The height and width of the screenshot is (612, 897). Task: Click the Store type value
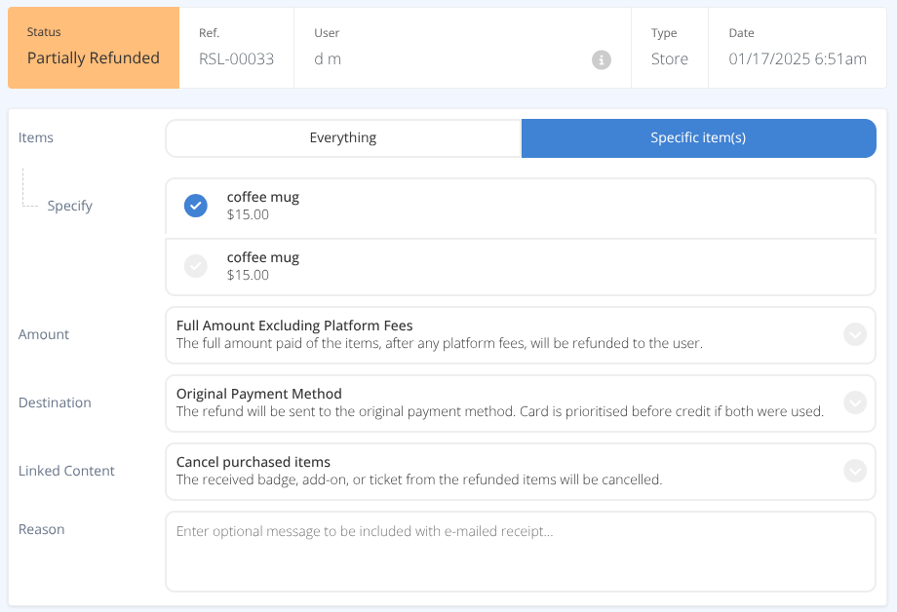coord(670,59)
